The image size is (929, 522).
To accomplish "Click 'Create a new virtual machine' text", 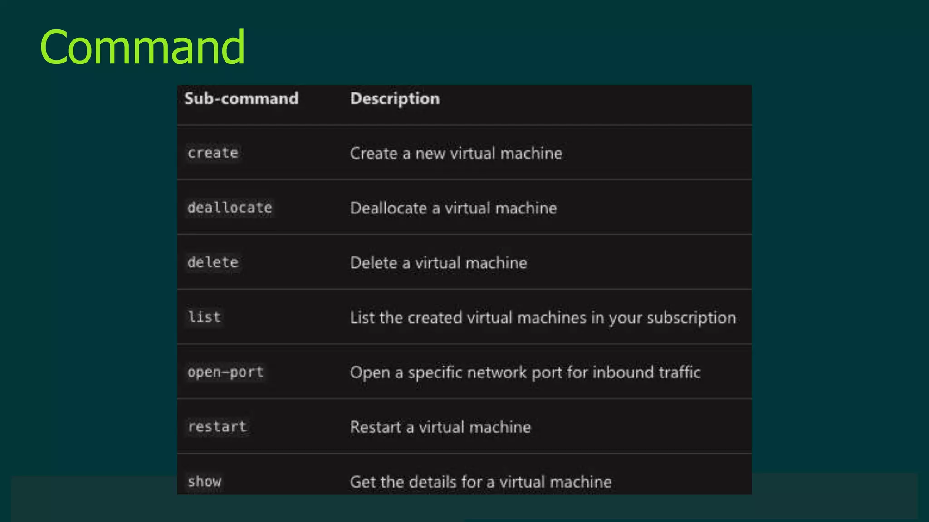I will coord(456,153).
